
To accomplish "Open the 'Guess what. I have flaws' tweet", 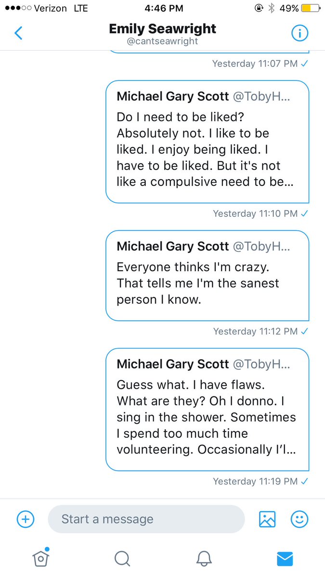I will point(207,409).
